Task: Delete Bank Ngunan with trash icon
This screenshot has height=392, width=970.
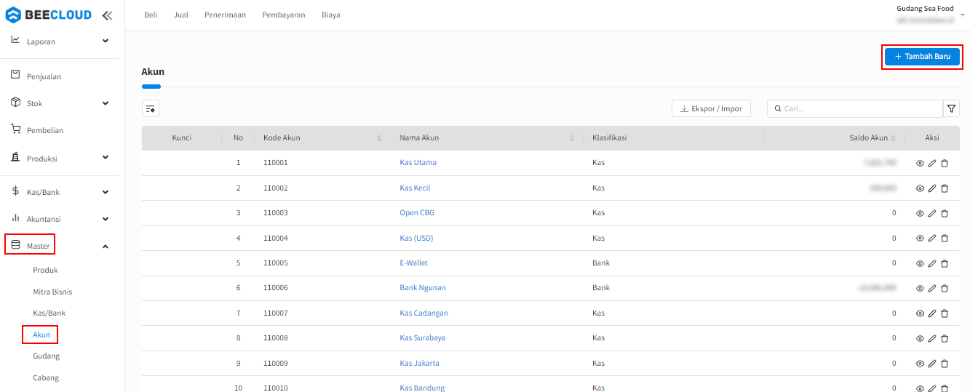Action: (x=945, y=288)
